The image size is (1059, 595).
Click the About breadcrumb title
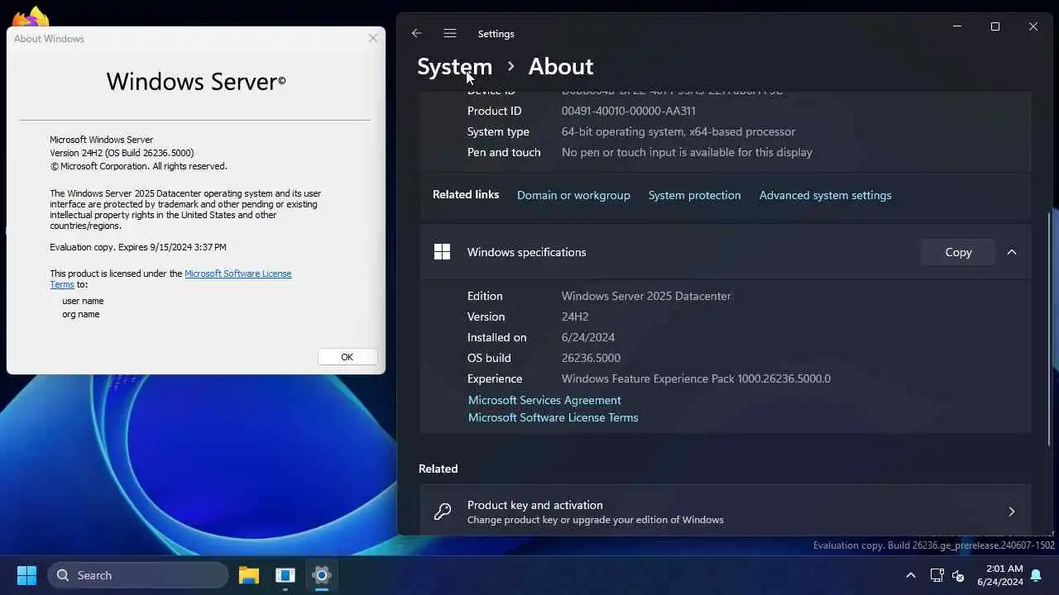tap(561, 66)
